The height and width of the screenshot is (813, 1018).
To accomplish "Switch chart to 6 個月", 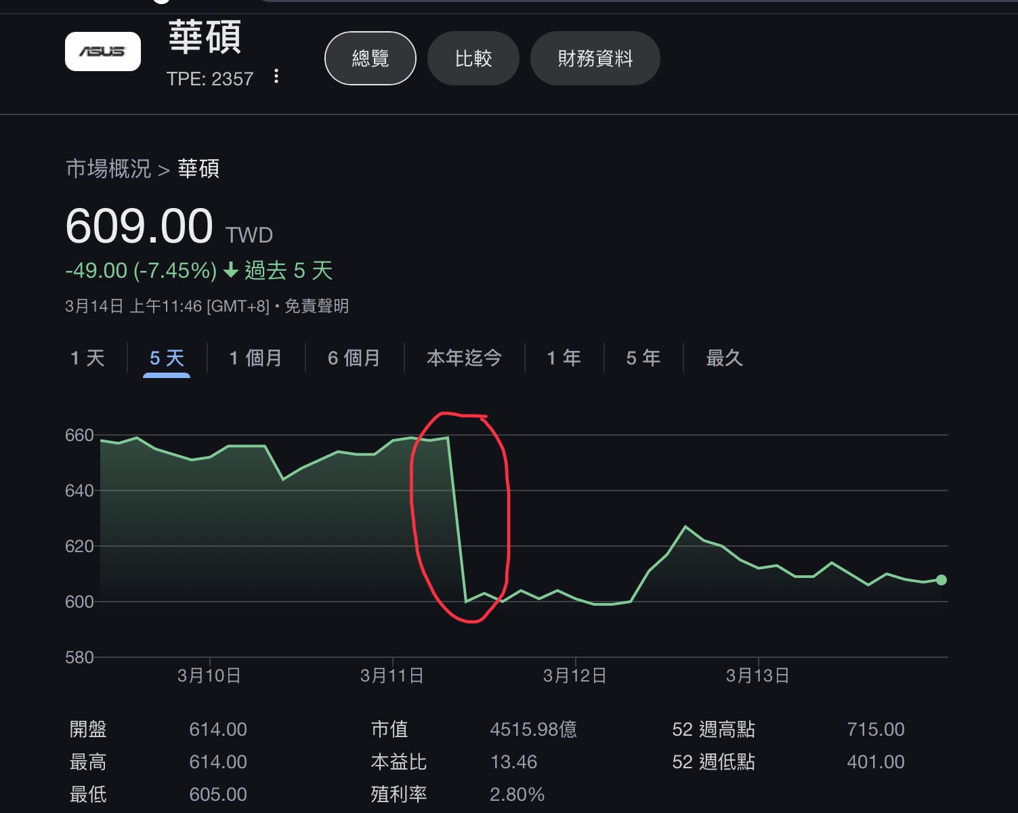I will [354, 358].
